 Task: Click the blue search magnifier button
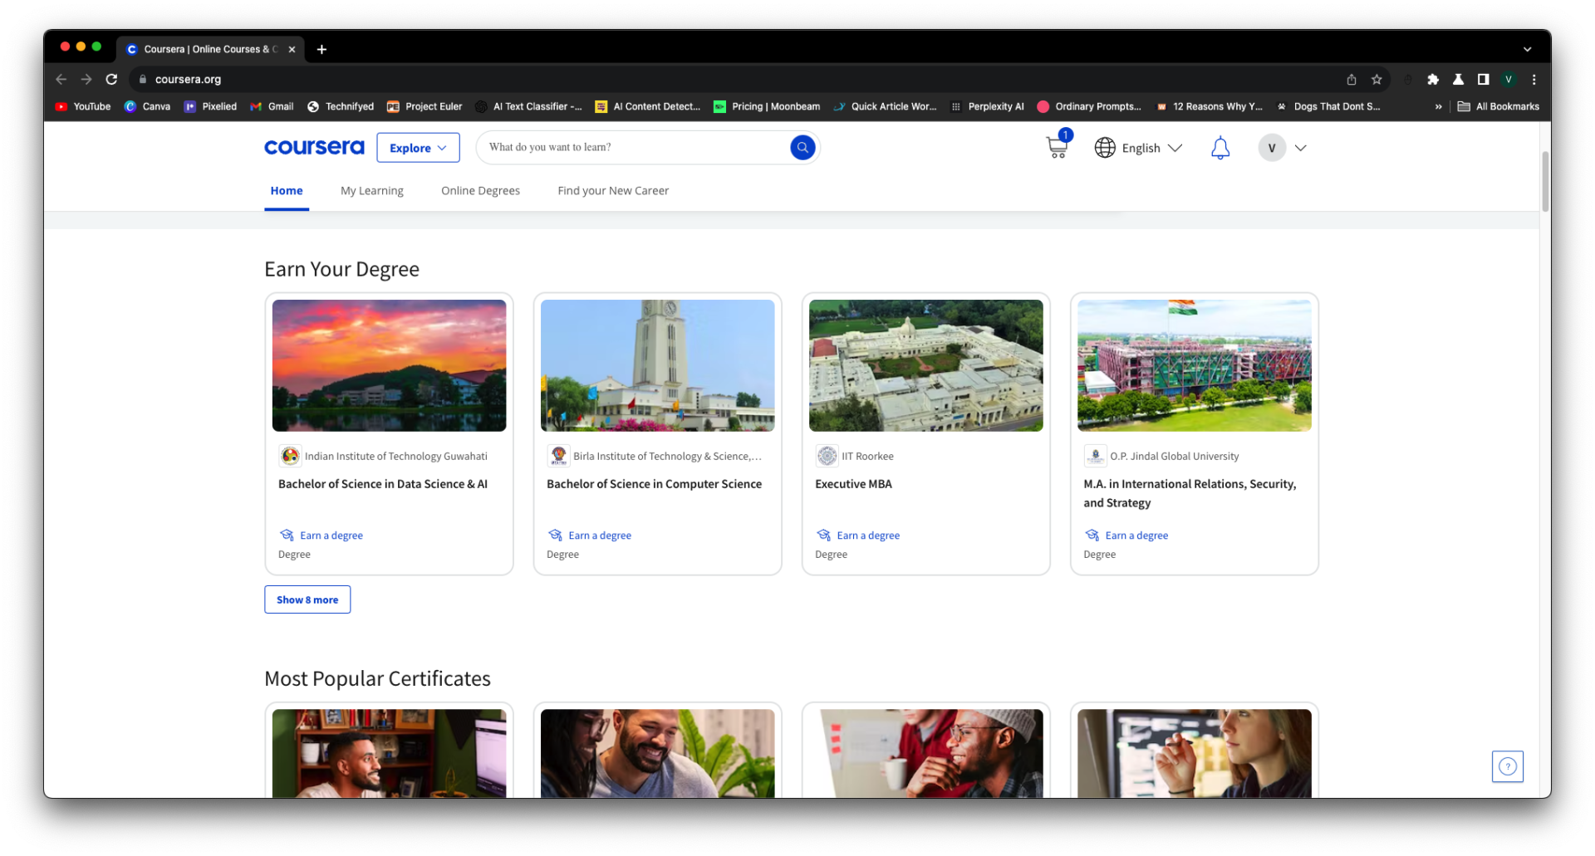tap(802, 147)
